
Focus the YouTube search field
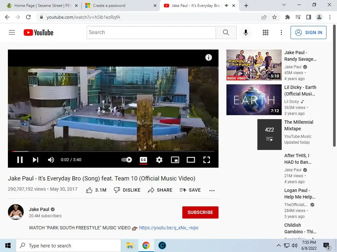(151, 32)
